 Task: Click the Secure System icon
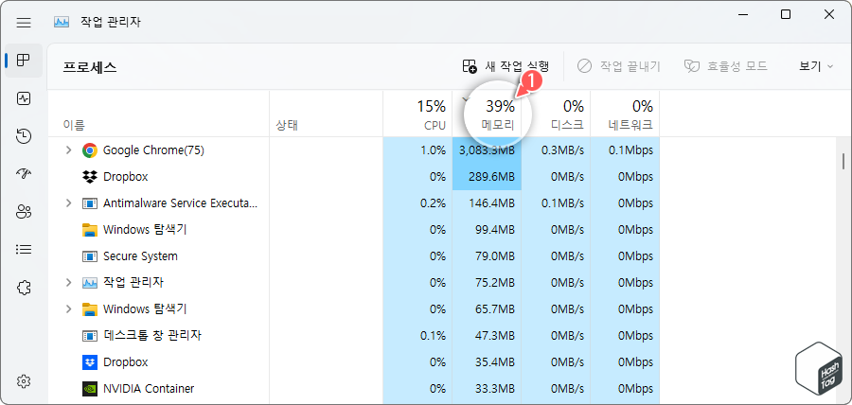coord(90,256)
